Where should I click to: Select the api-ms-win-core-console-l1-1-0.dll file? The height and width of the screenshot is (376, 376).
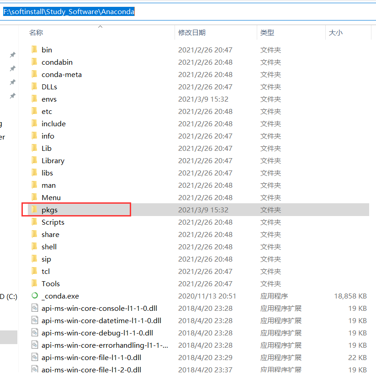click(97, 308)
